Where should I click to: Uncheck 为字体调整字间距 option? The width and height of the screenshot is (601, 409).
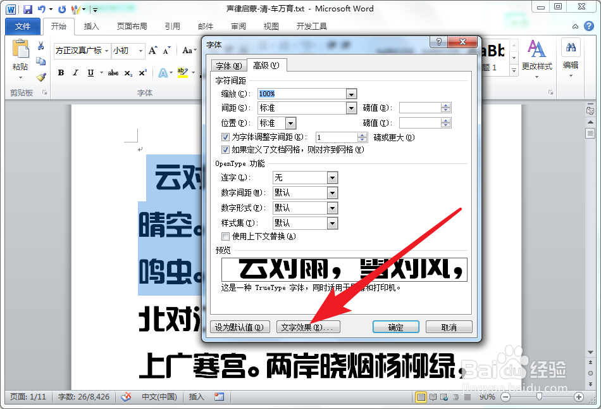tap(226, 137)
